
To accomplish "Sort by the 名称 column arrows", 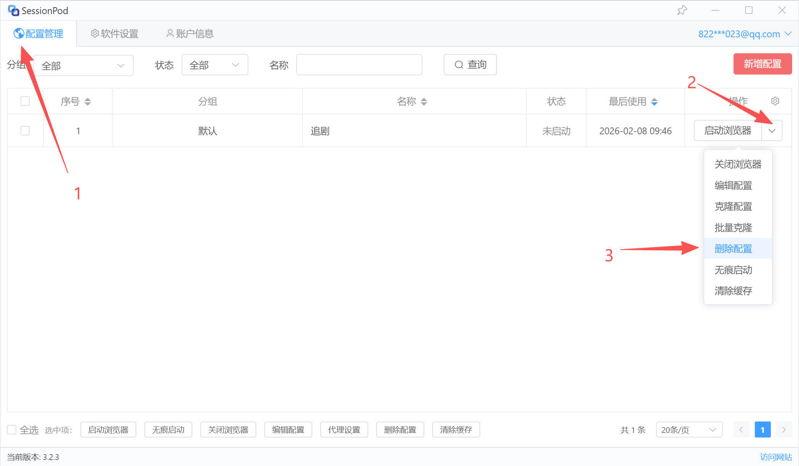I will [424, 102].
